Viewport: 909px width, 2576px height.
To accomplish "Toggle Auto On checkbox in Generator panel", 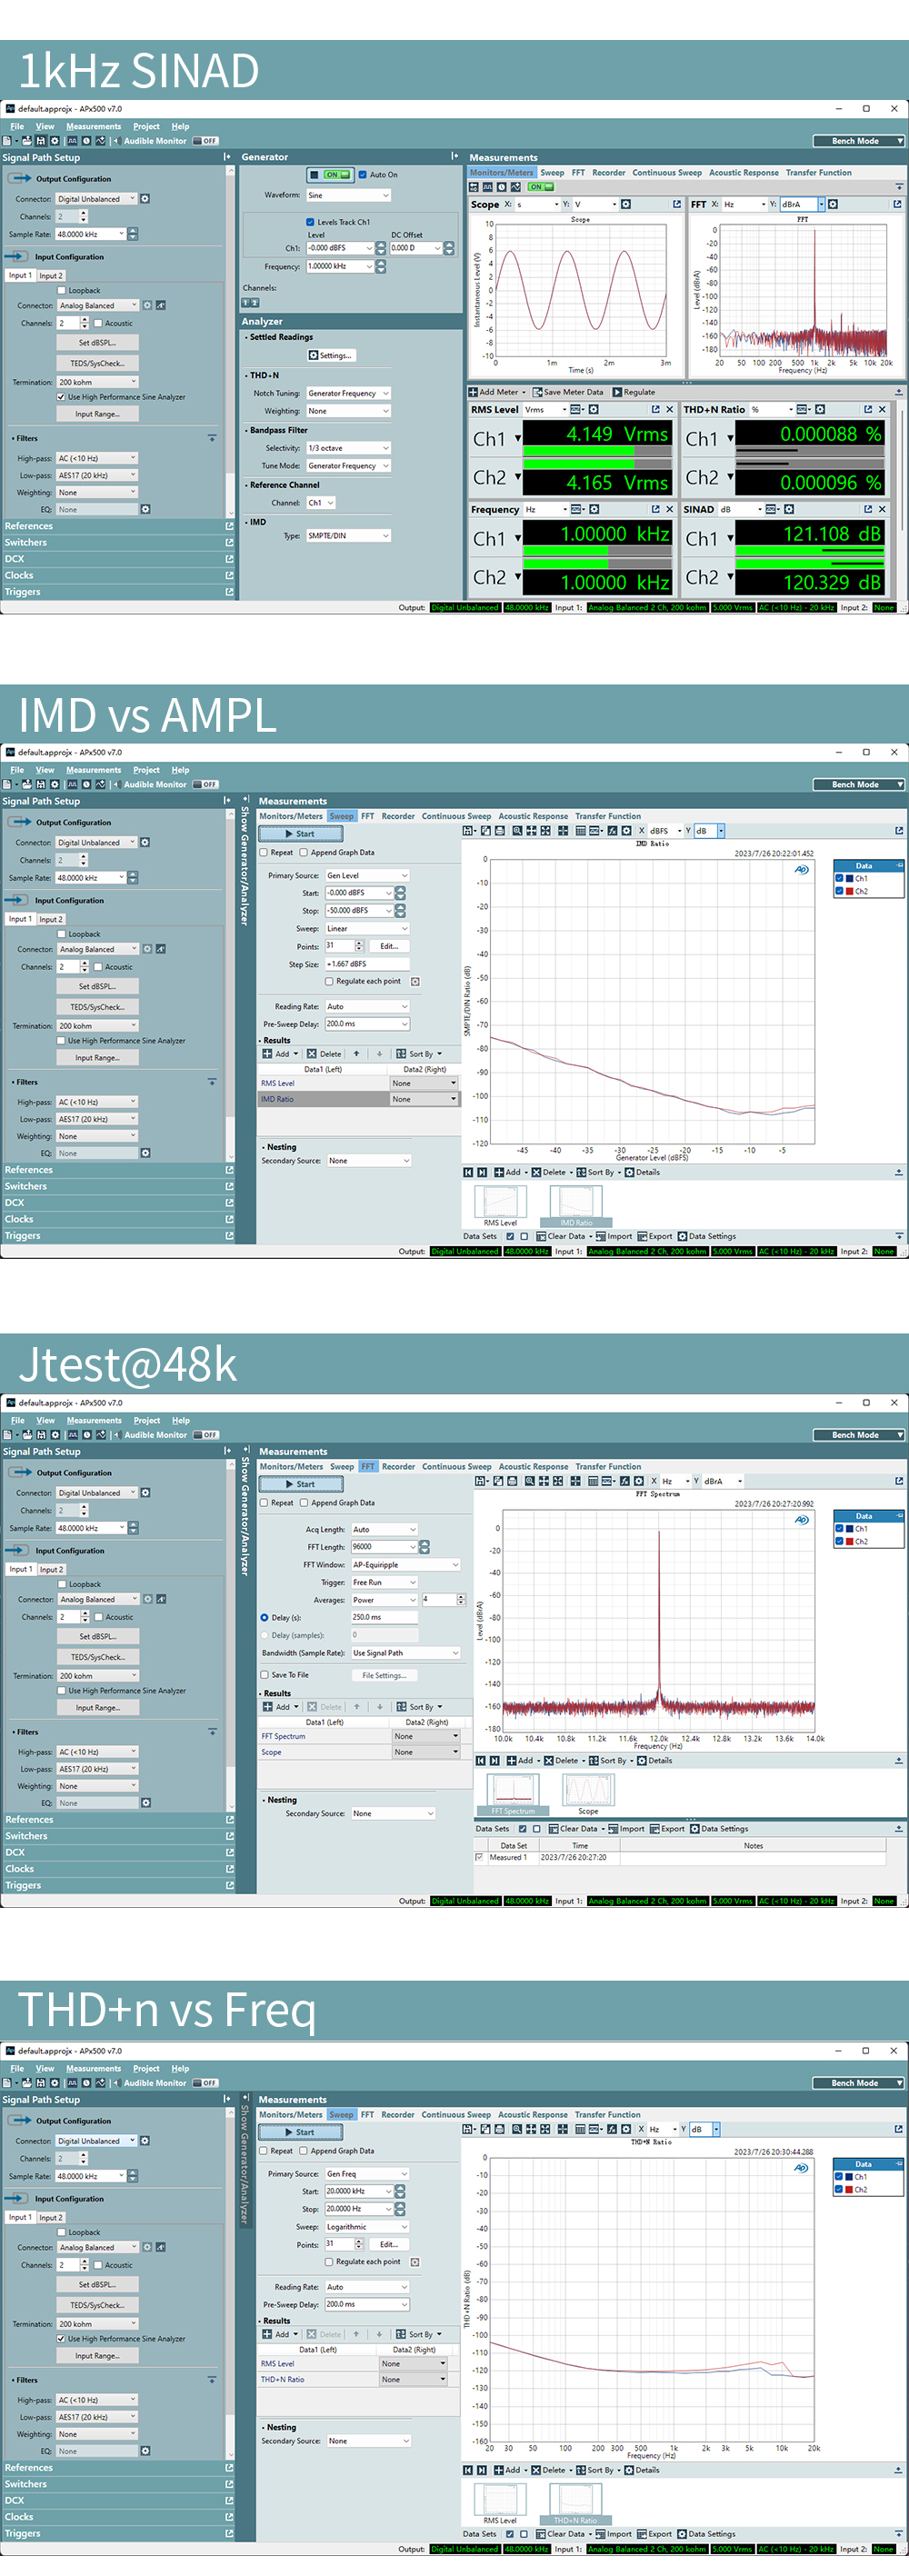I will point(363,174).
